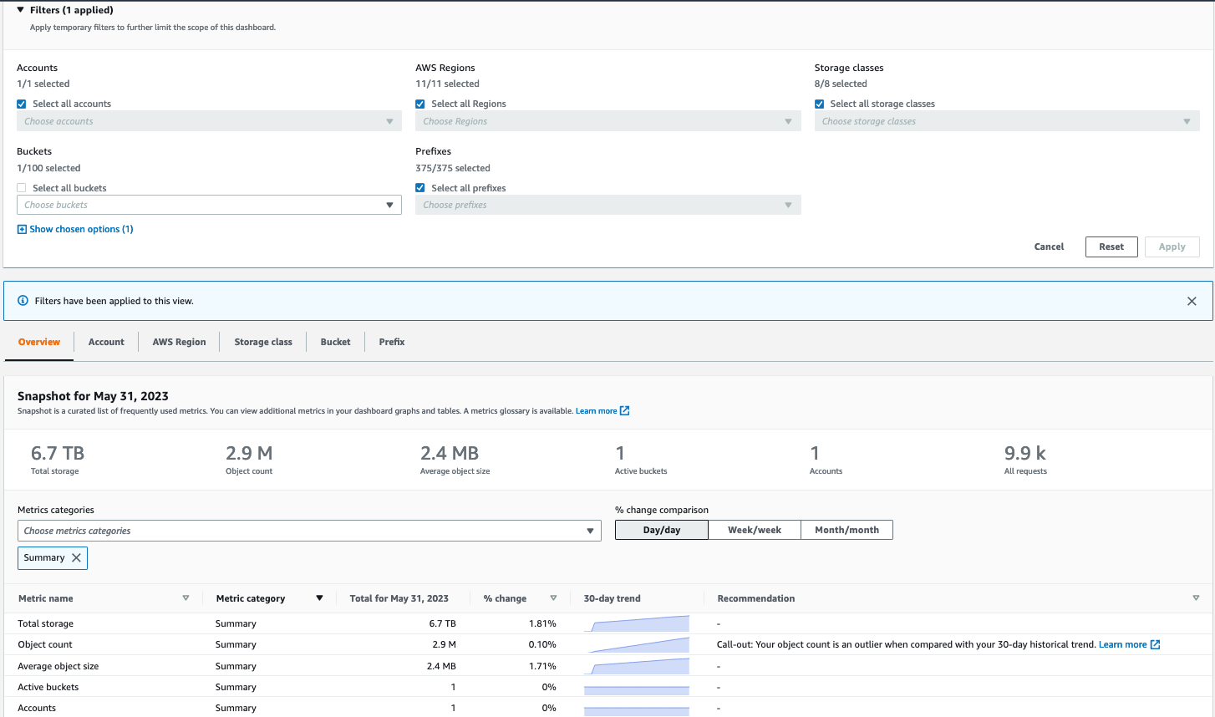Open the % change column filter icon
This screenshot has width=1215, height=717.
click(x=553, y=597)
